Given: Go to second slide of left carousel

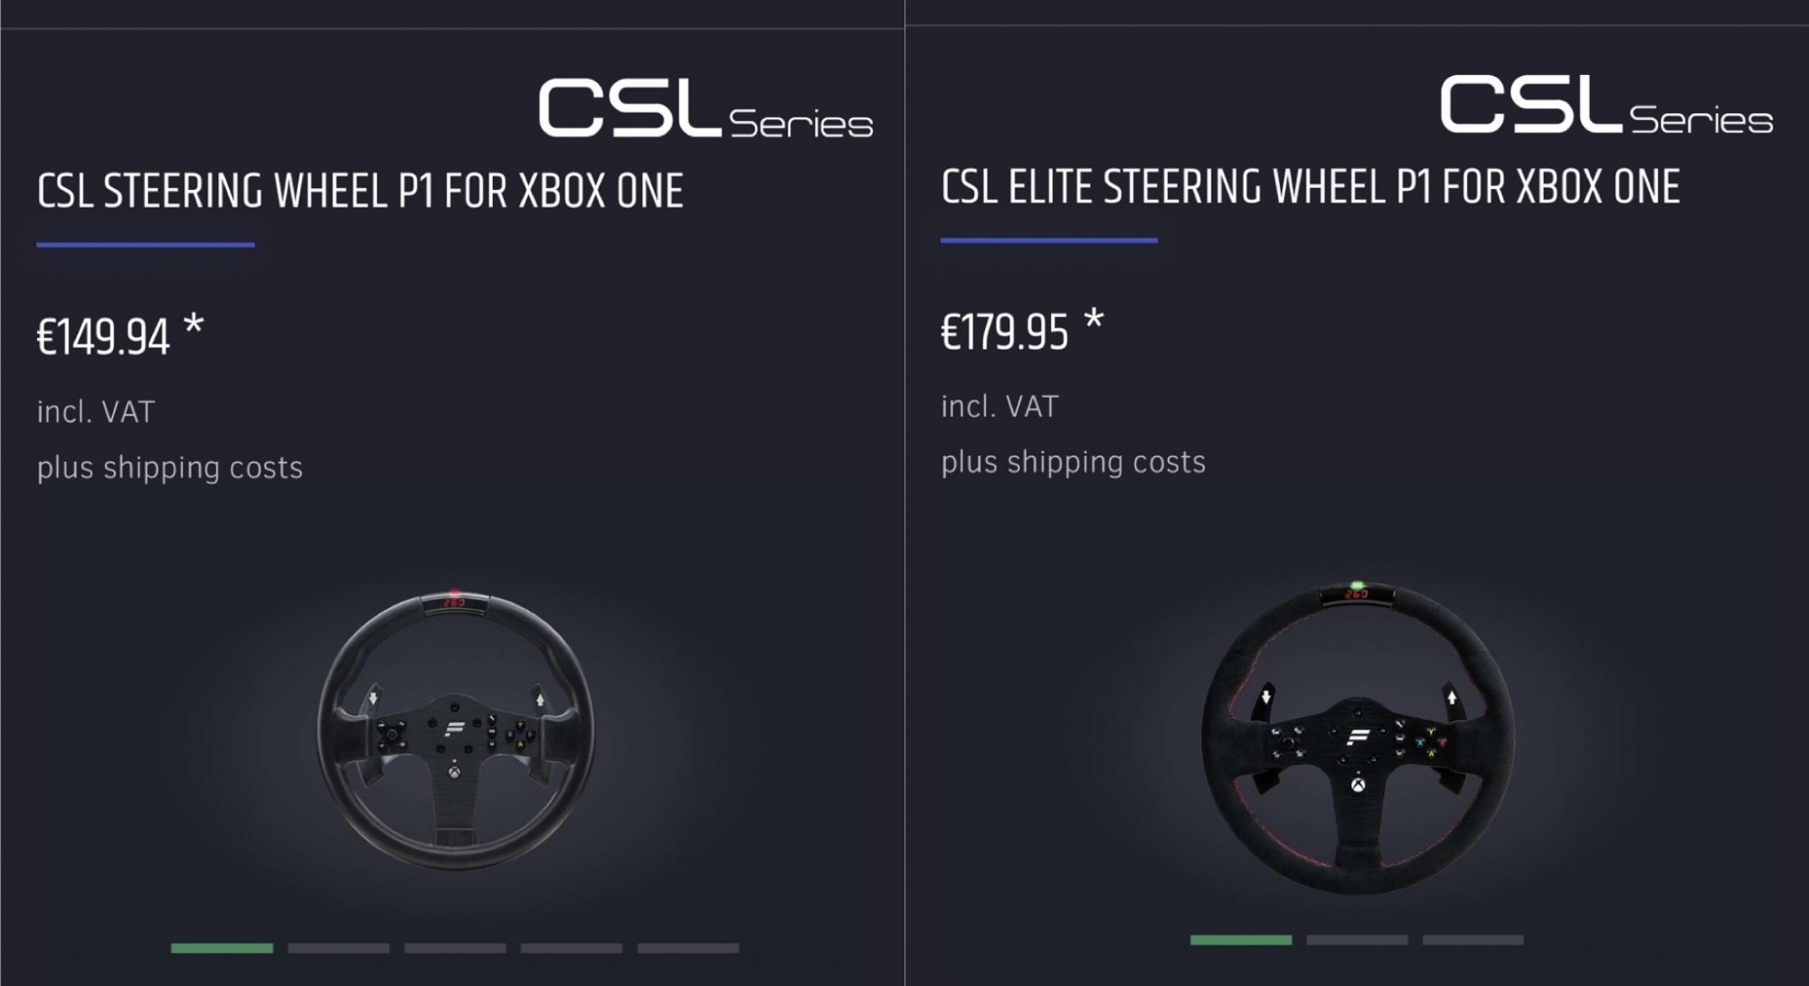Looking at the screenshot, I should tap(338, 948).
